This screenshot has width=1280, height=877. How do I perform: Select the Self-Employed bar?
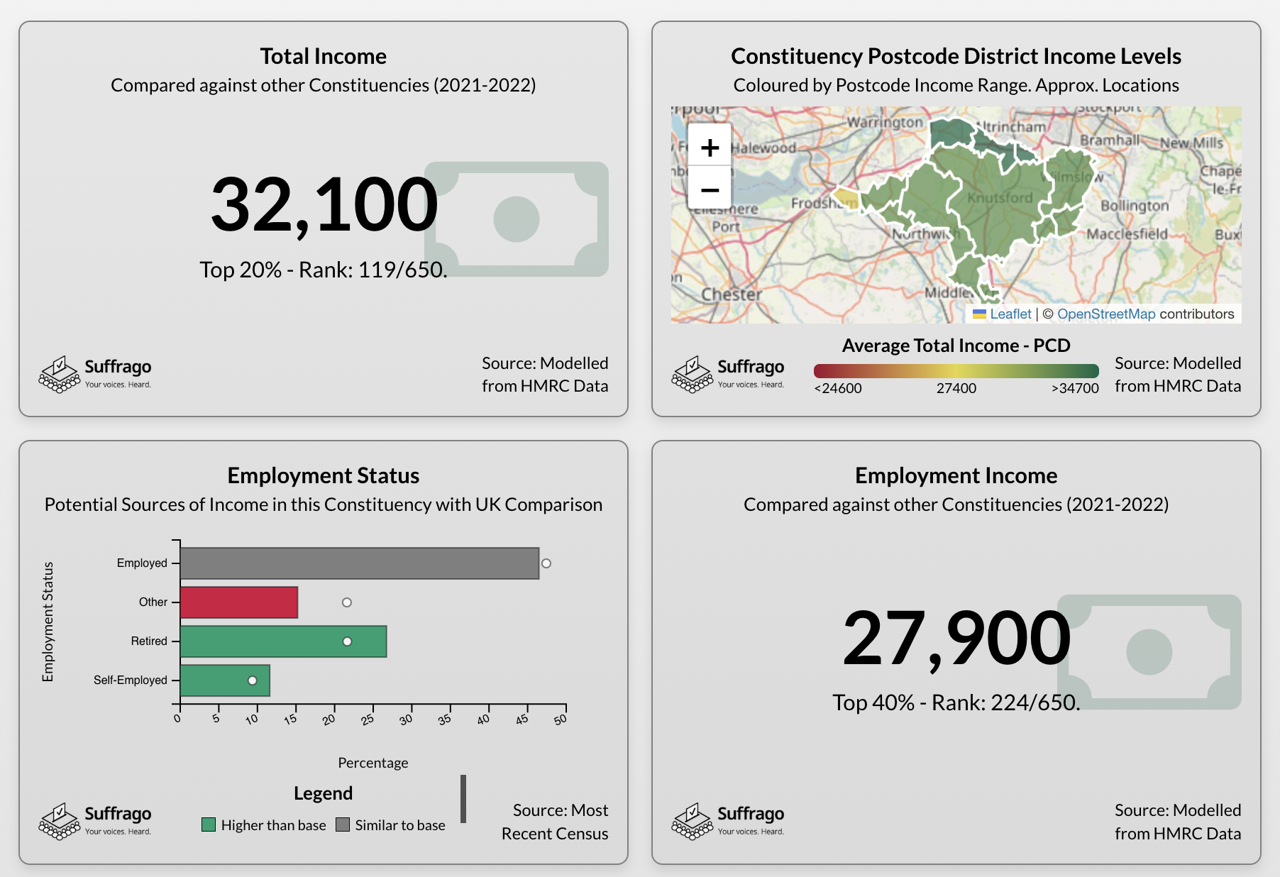coord(225,680)
